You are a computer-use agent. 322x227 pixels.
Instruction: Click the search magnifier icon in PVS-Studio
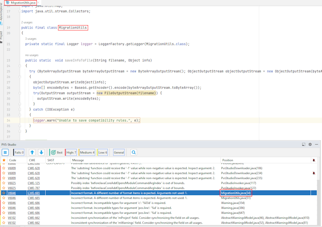[134, 153]
